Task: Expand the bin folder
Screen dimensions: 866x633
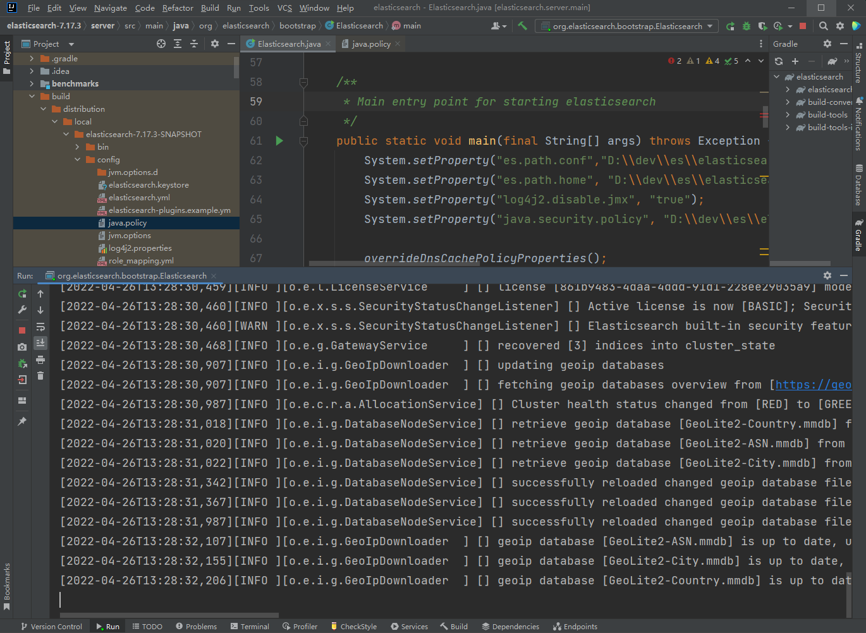Action: (77, 147)
